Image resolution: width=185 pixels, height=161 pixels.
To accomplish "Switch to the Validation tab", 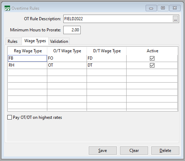I will [x=59, y=41].
